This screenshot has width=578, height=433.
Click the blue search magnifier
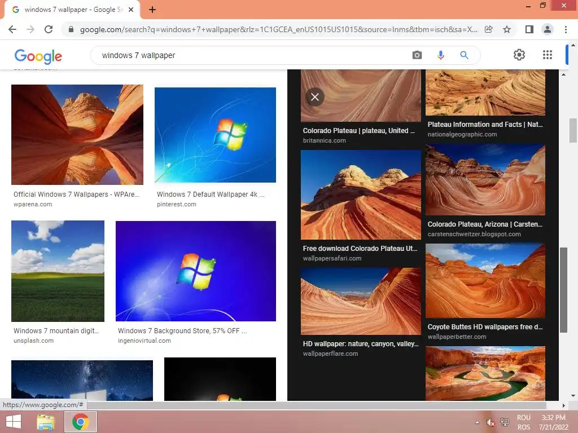point(464,55)
